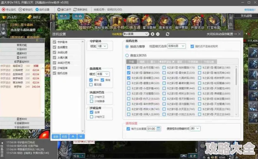Expand the 常用功能 section in left panel
258x159 pixels.
click(x=22, y=45)
